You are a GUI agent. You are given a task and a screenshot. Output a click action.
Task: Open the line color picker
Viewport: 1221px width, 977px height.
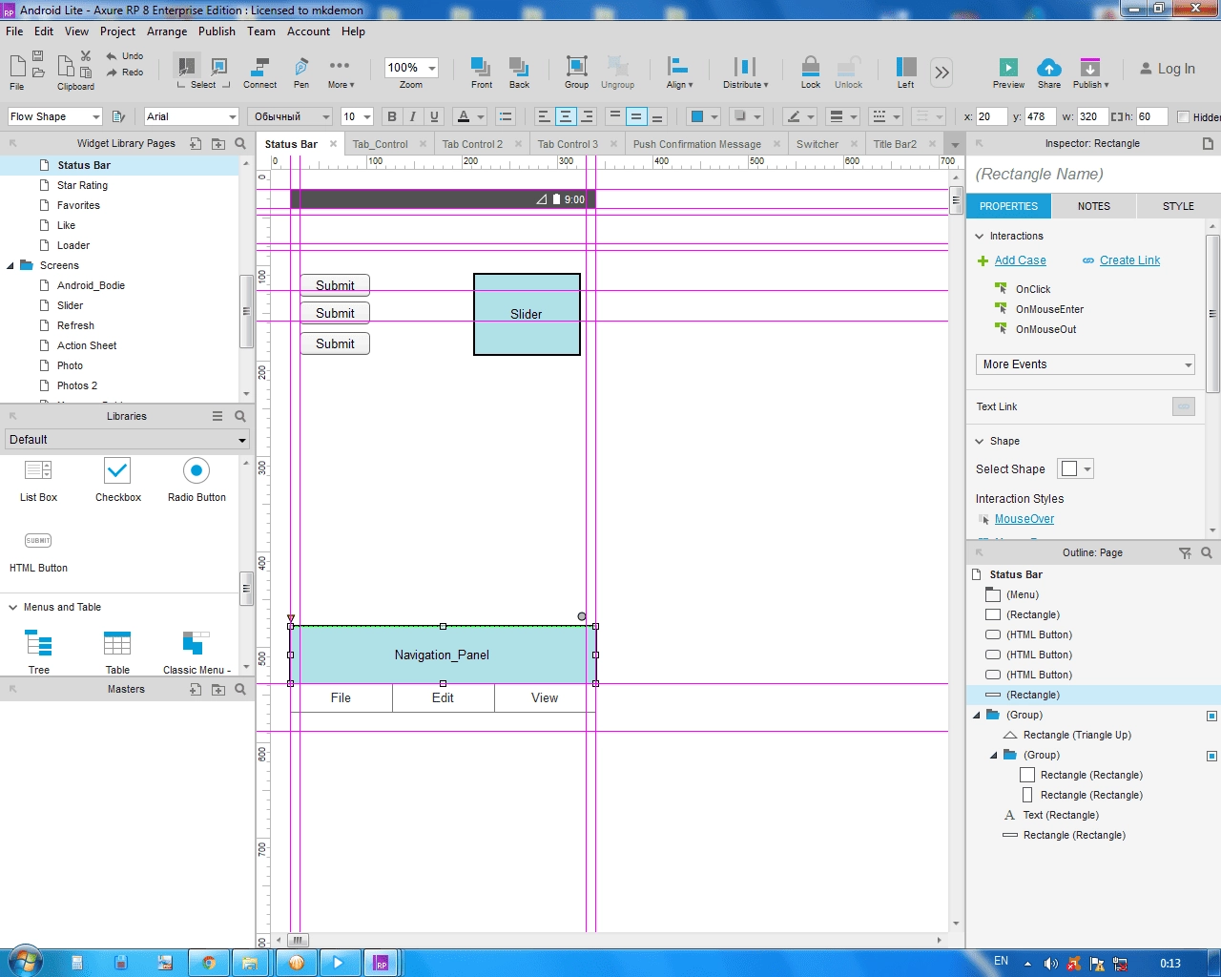(793, 116)
